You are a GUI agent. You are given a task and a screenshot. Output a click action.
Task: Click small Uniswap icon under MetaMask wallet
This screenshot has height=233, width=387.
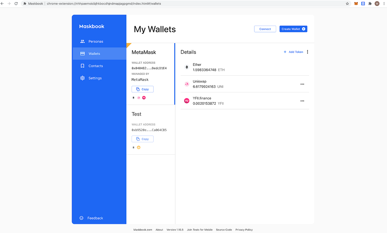139,98
